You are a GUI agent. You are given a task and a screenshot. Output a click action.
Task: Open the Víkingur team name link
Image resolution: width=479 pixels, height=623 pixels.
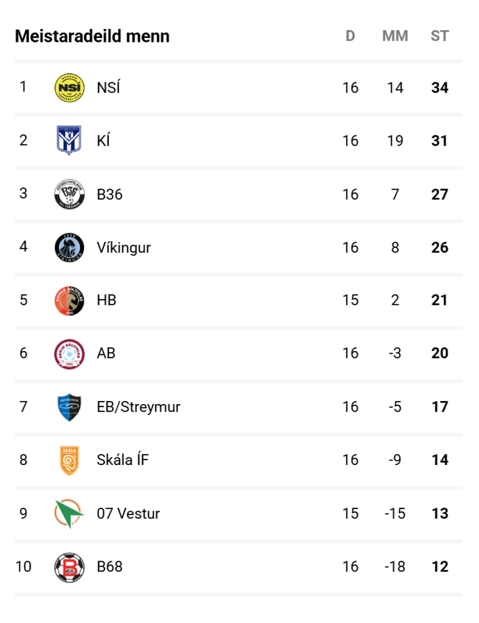tap(124, 247)
